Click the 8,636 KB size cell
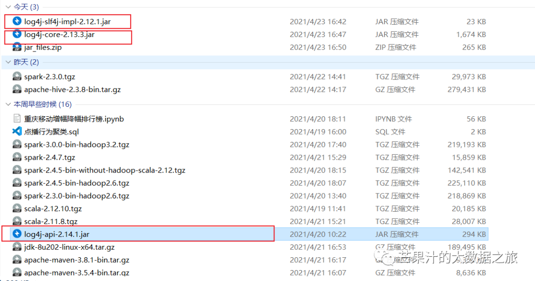Viewport: 535px width, 281px height. point(471,273)
